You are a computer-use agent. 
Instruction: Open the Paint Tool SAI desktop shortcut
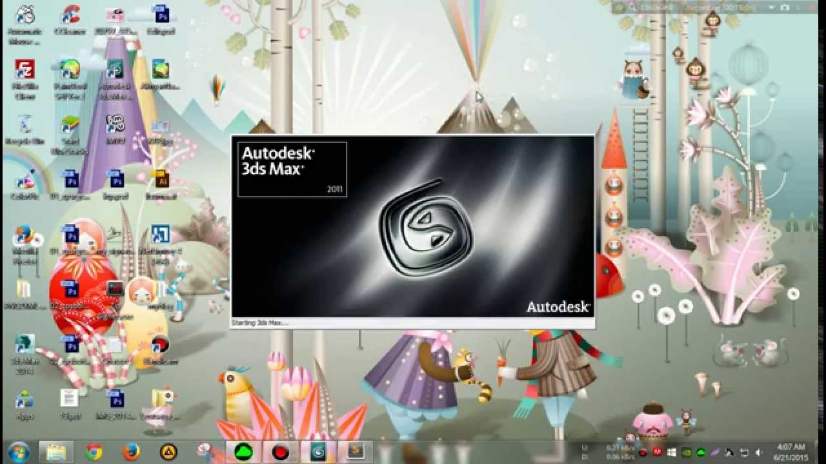click(70, 80)
